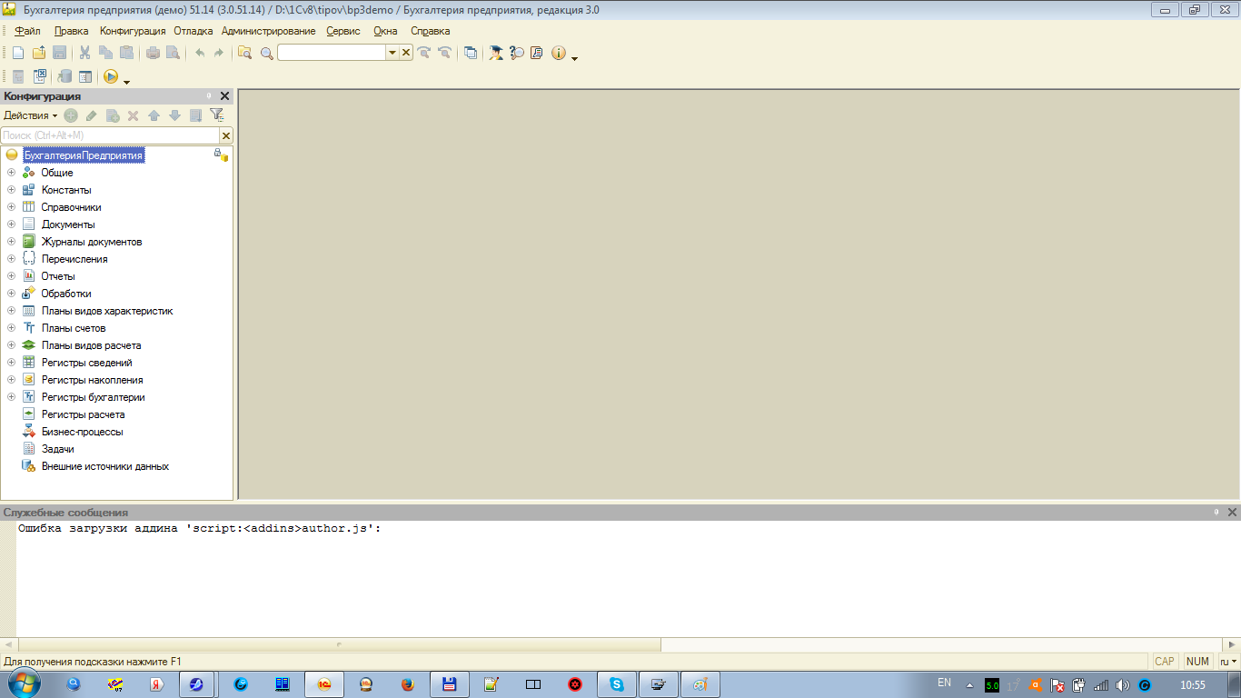Click the Add green plus icon
1241x698 pixels.
coord(71,115)
